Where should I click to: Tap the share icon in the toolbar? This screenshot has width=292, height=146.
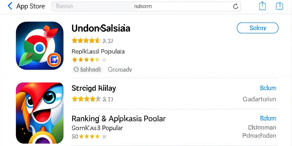click(262, 6)
